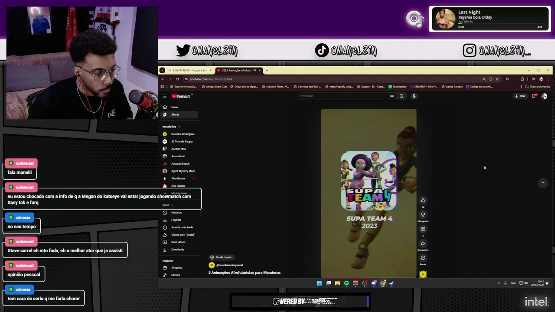Open volume control in system tray

[x=526, y=283]
